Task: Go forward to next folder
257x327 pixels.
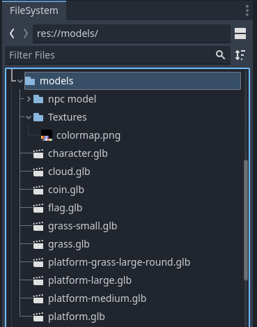Action: pyautogui.click(x=26, y=33)
